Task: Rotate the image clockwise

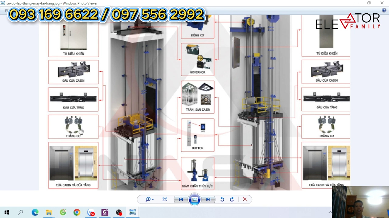Action: tap(232, 199)
